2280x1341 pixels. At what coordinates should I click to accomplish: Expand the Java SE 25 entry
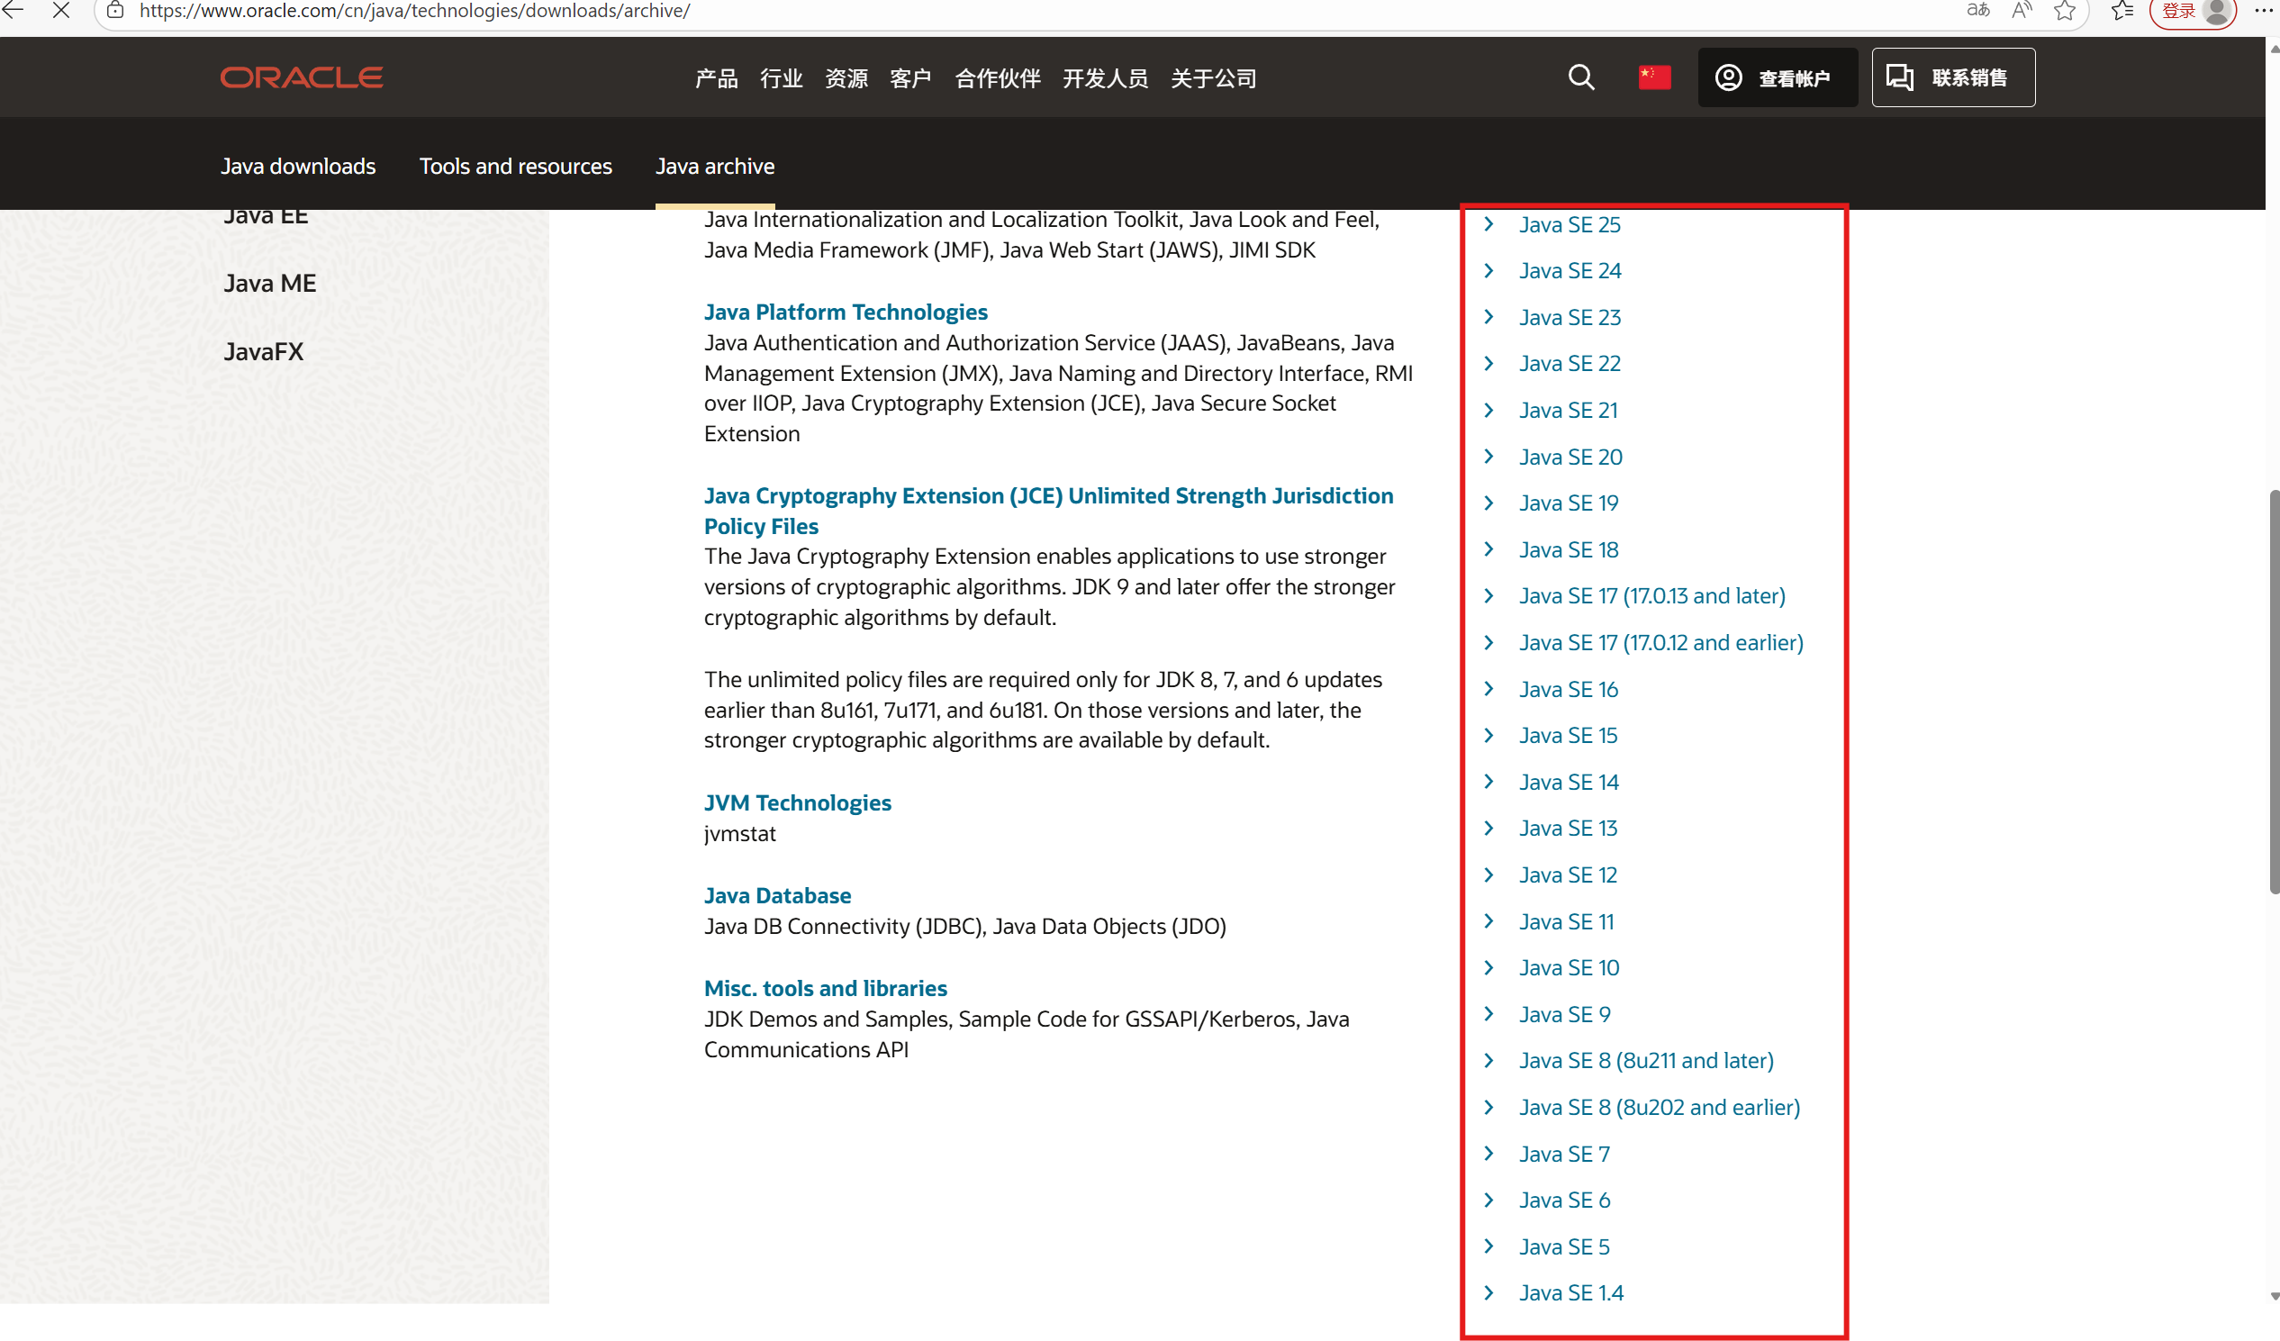point(1569,225)
